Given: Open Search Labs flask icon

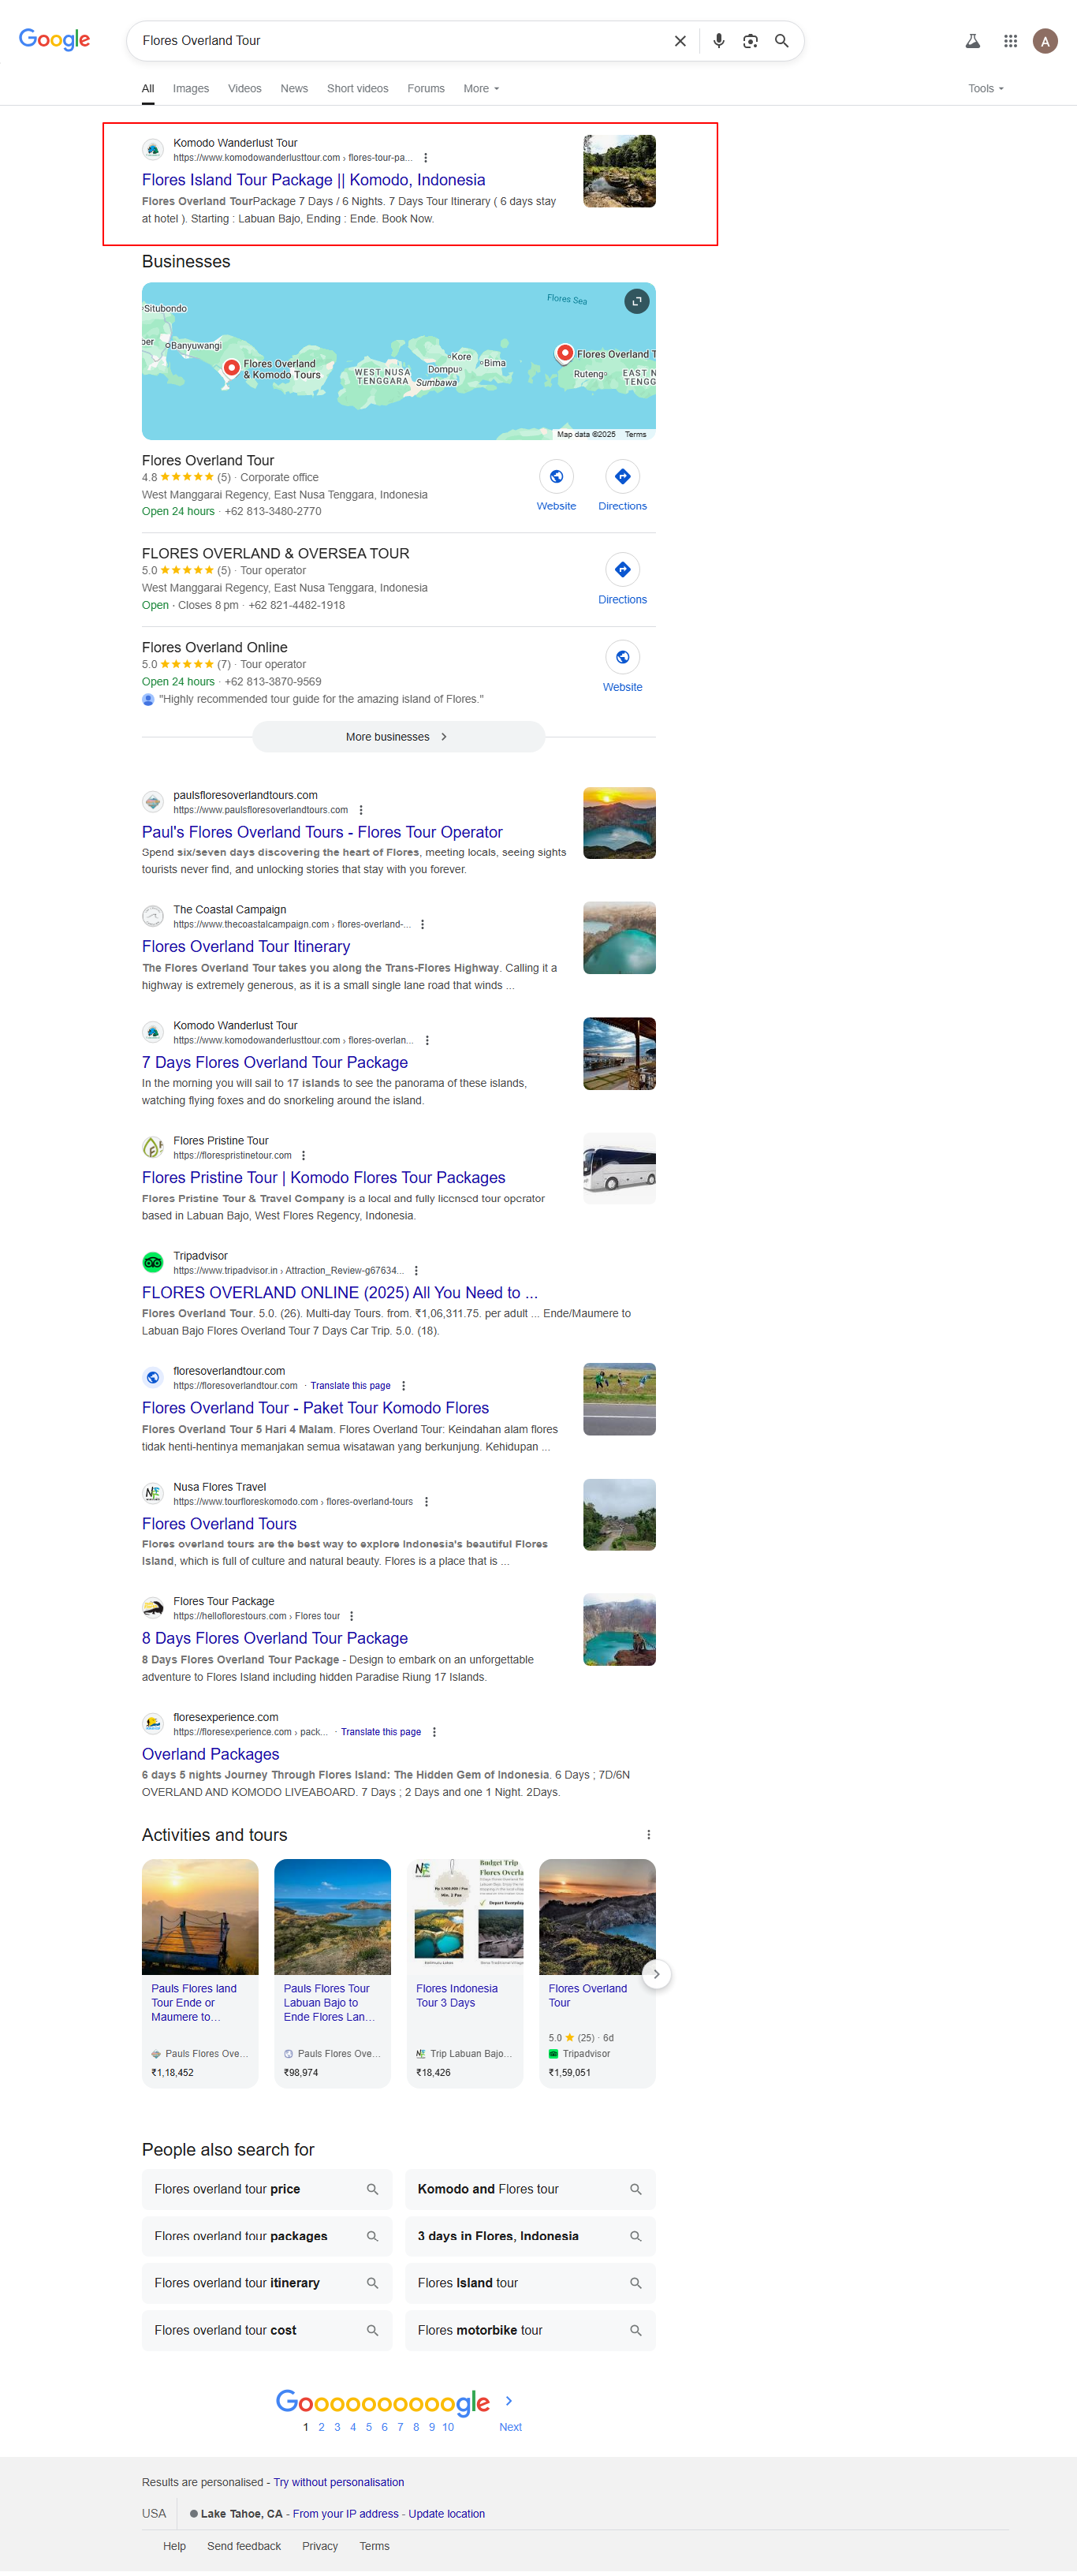Looking at the screenshot, I should coord(972,41).
